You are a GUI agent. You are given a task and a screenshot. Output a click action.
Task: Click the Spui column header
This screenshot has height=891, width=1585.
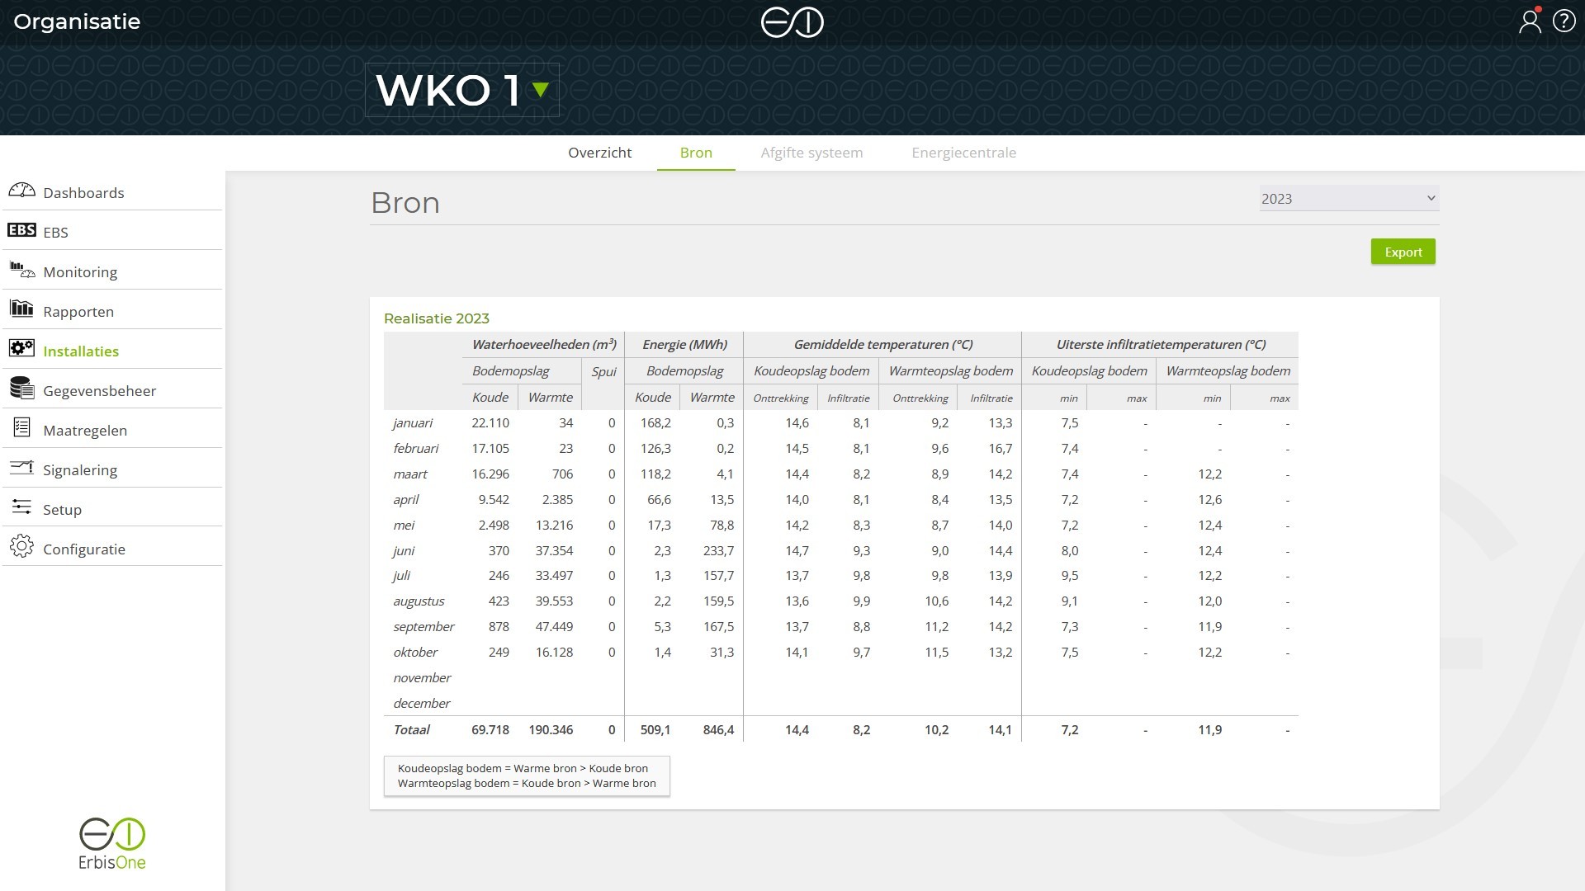(603, 371)
